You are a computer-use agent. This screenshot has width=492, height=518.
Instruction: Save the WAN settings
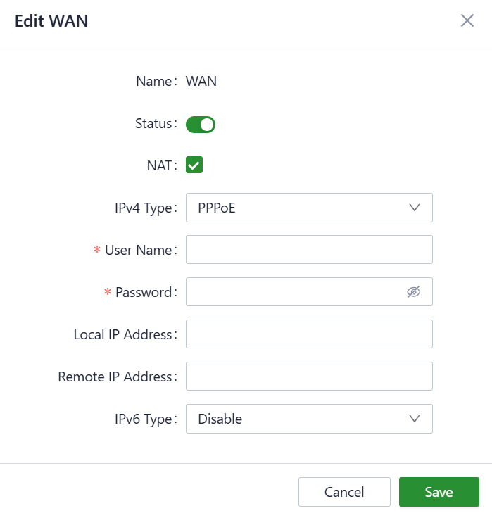pyautogui.click(x=439, y=492)
